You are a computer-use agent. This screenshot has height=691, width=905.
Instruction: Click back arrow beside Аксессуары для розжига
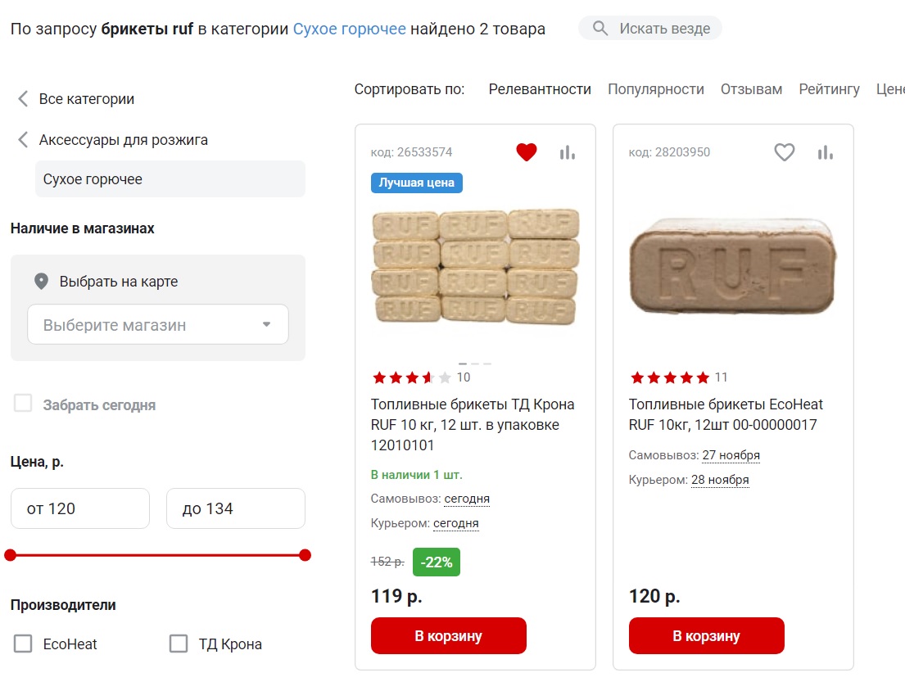click(23, 140)
